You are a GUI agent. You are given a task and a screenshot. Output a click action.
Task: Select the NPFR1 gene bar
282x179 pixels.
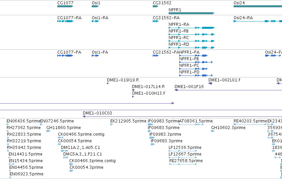(192, 13)
